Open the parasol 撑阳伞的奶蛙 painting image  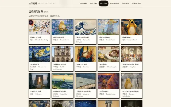[109, 27]
